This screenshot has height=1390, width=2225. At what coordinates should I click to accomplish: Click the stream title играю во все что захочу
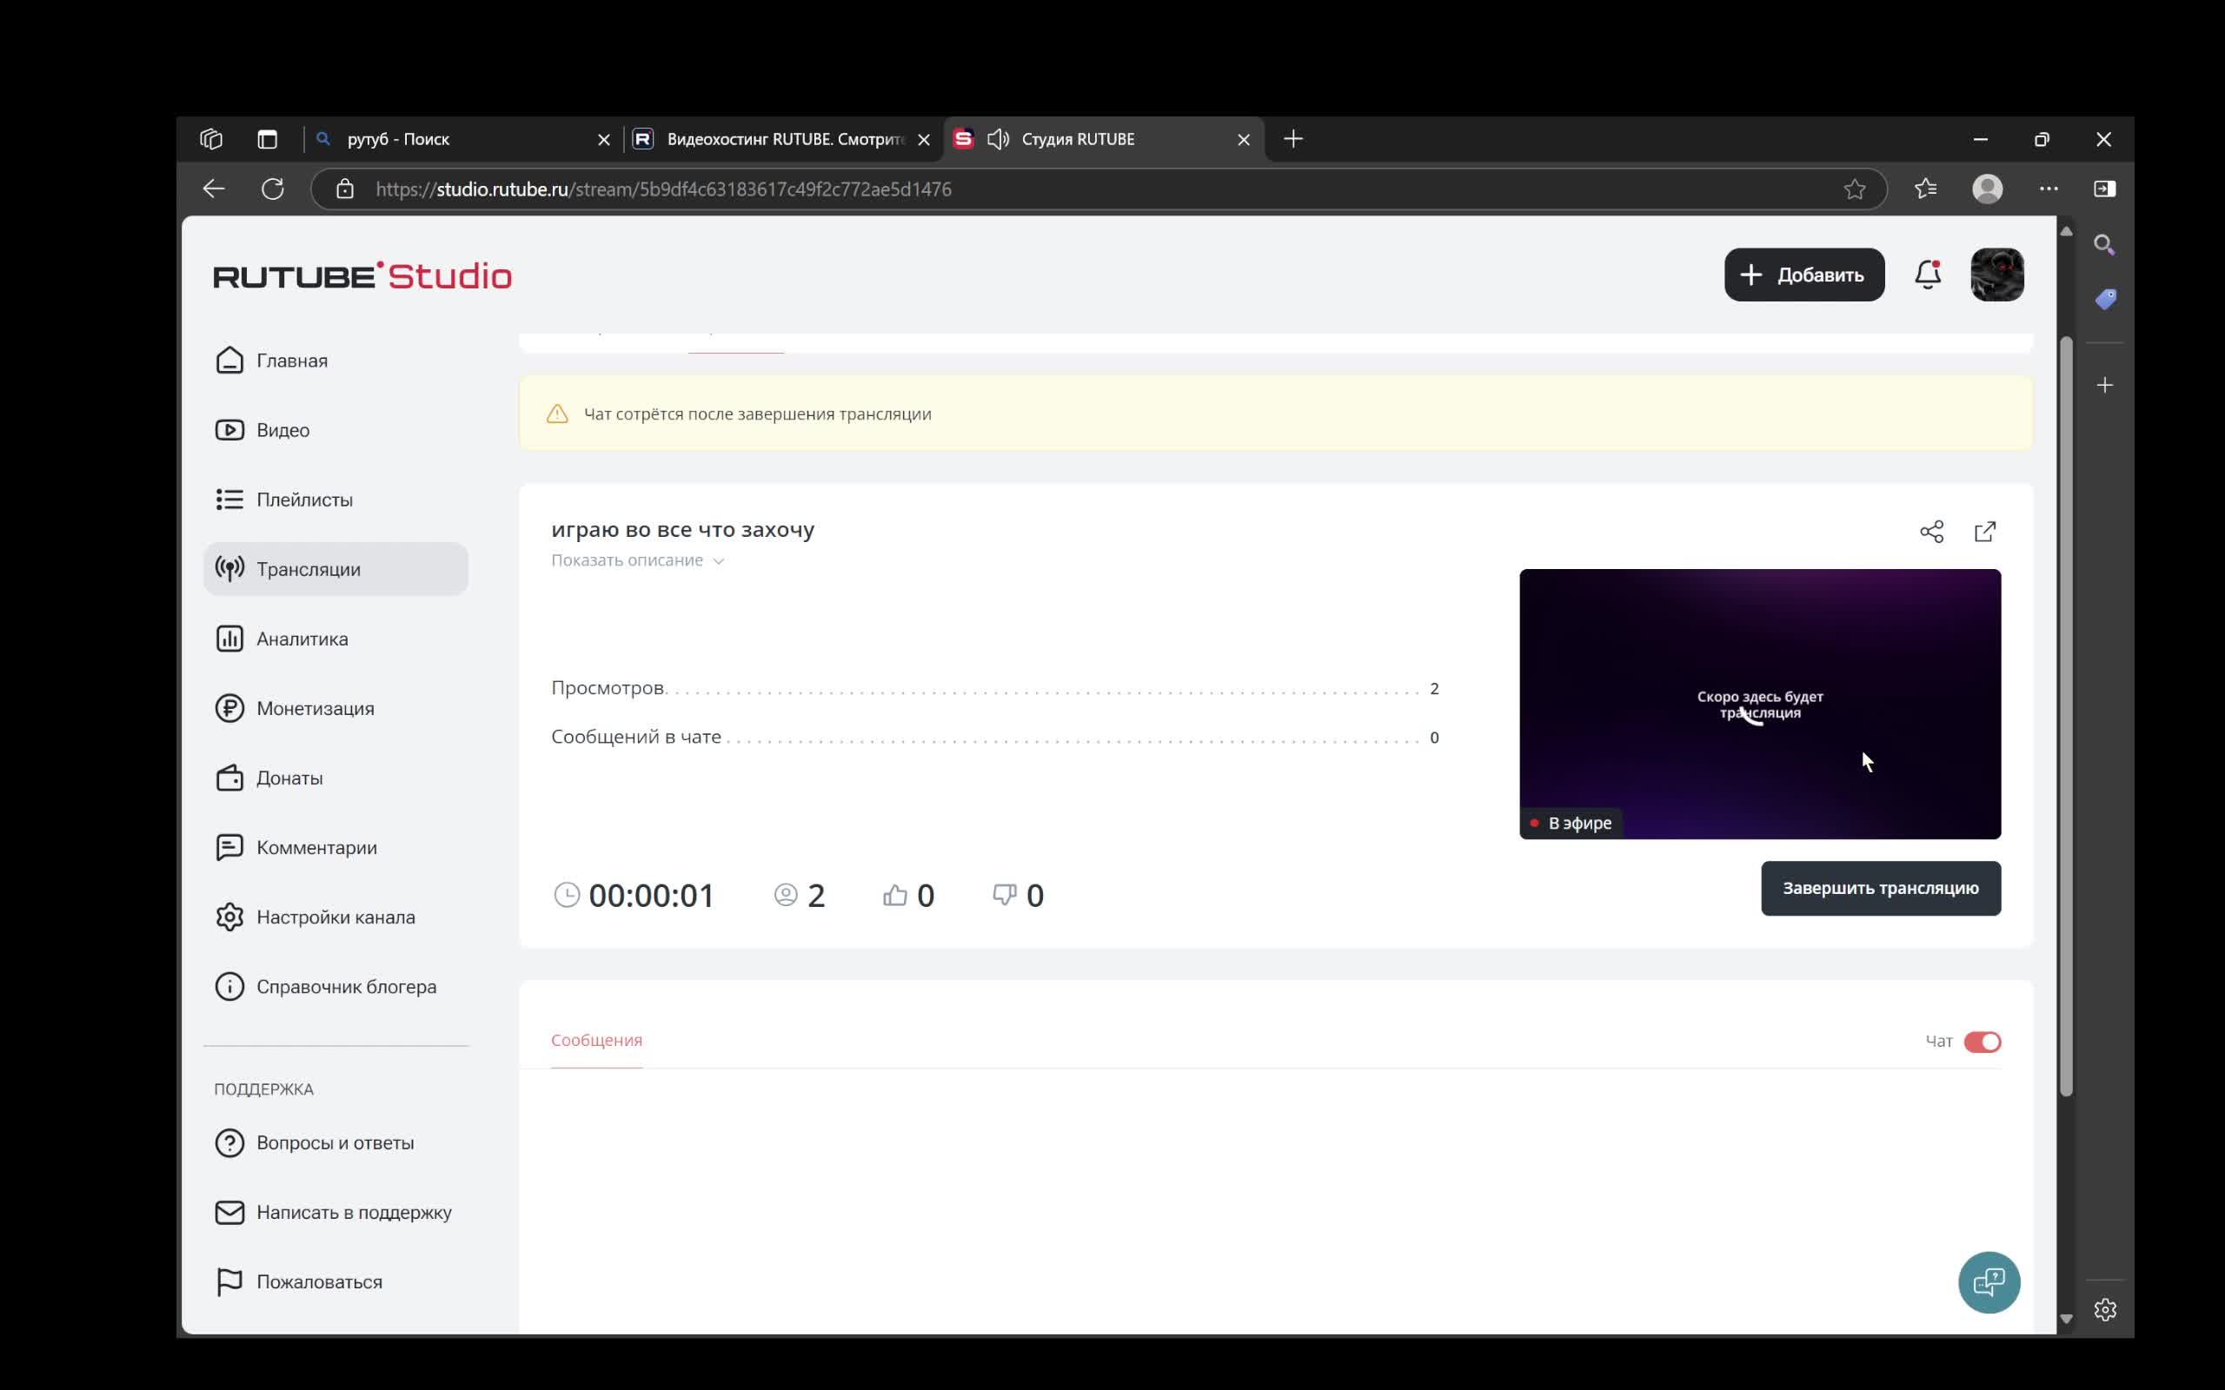point(683,530)
